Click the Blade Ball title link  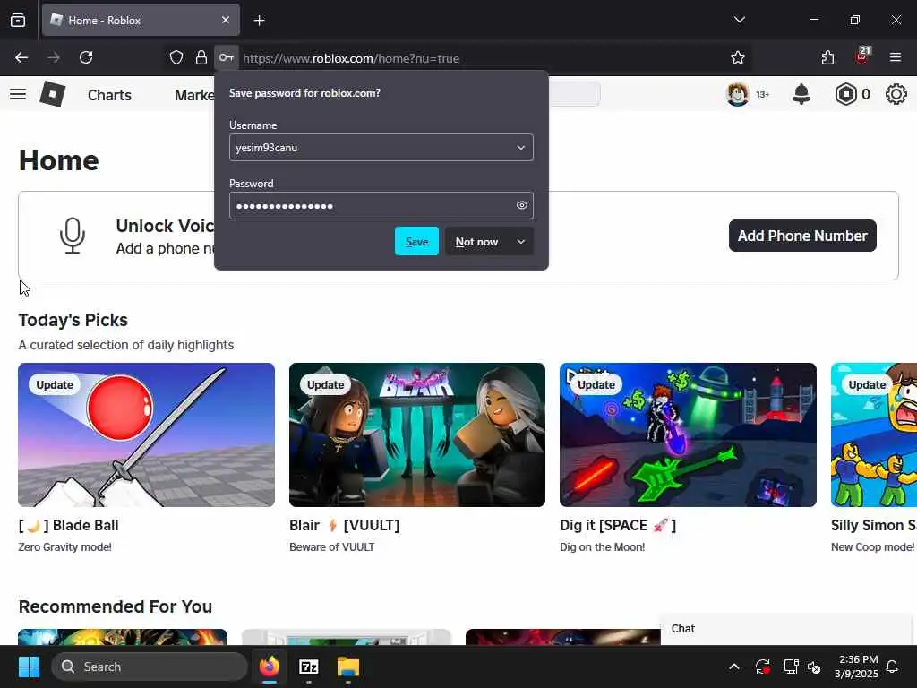coord(68,525)
